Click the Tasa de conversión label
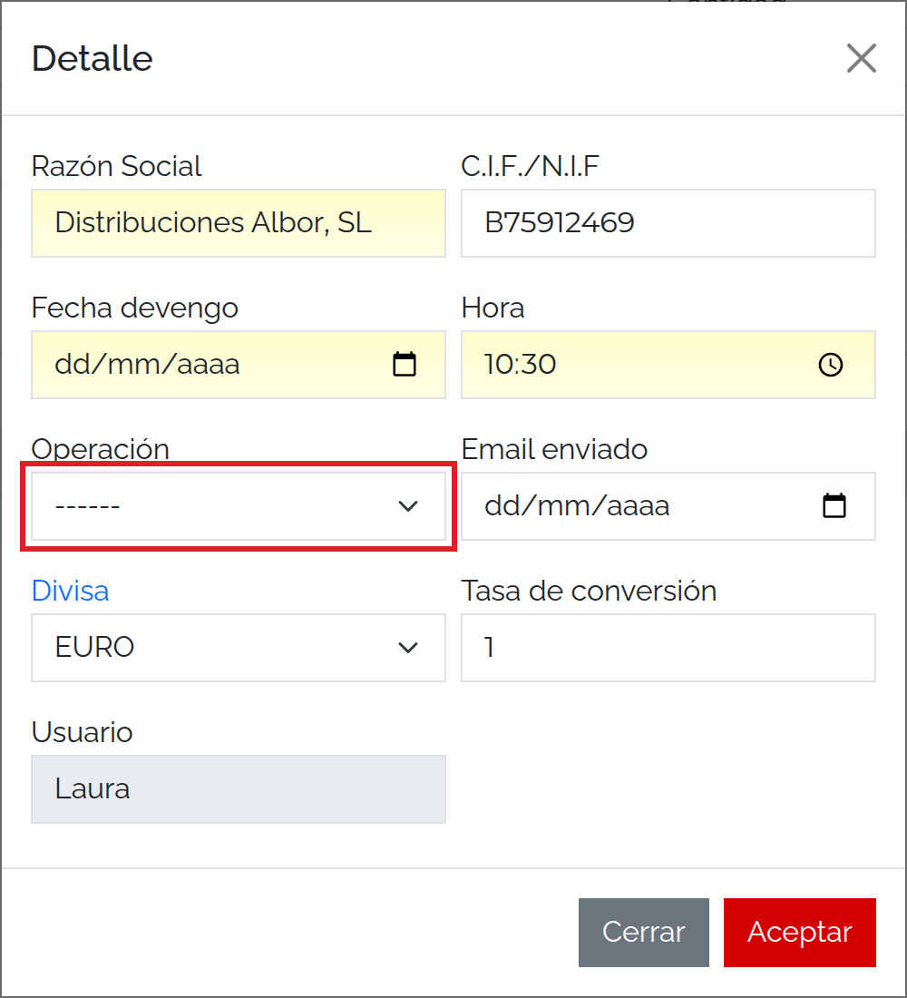Viewport: 907px width, 998px height. 589,591
